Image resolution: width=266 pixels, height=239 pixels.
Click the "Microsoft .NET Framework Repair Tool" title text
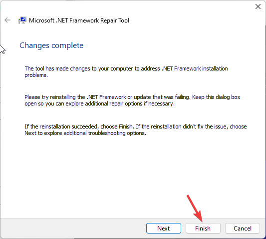click(x=79, y=20)
